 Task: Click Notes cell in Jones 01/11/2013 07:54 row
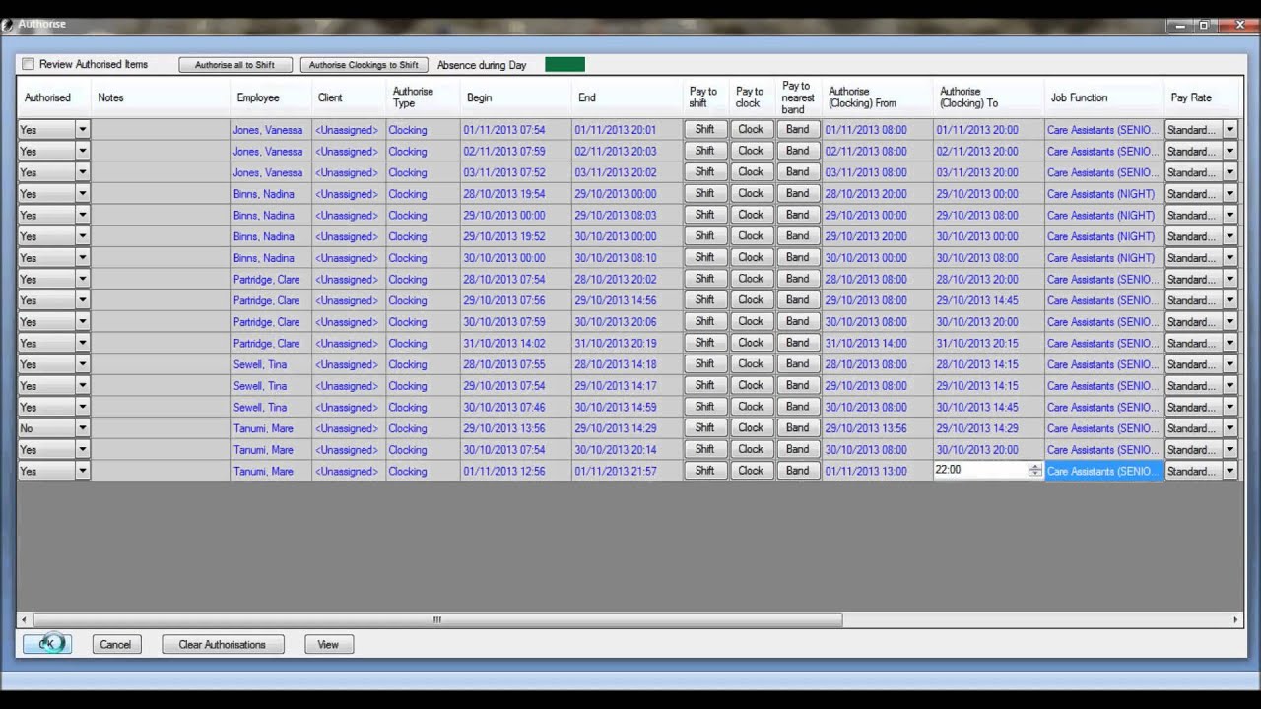click(161, 130)
